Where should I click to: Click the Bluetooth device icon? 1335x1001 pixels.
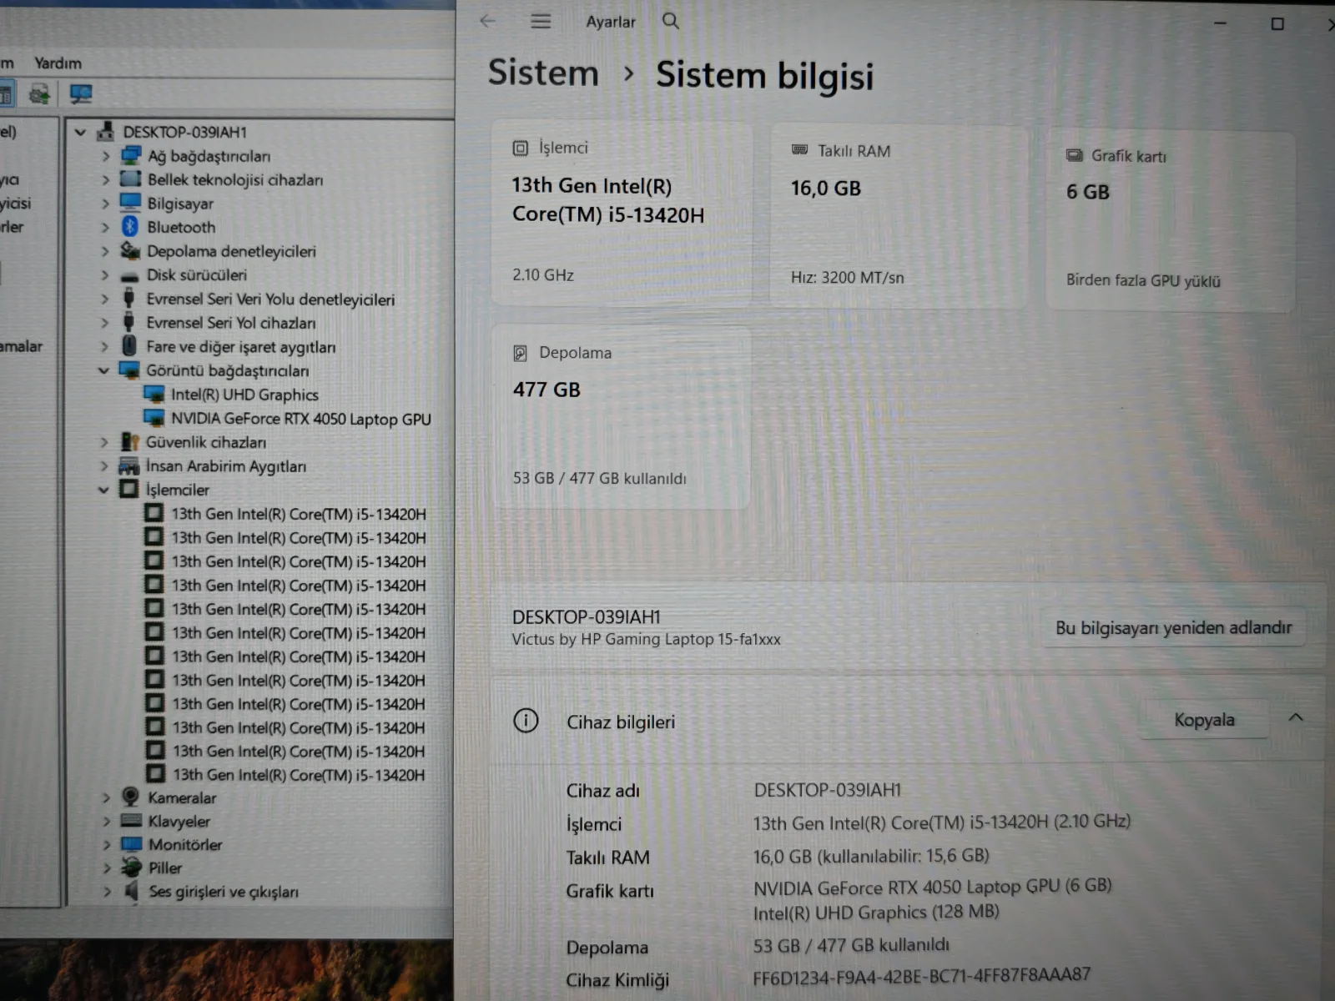[x=130, y=227]
